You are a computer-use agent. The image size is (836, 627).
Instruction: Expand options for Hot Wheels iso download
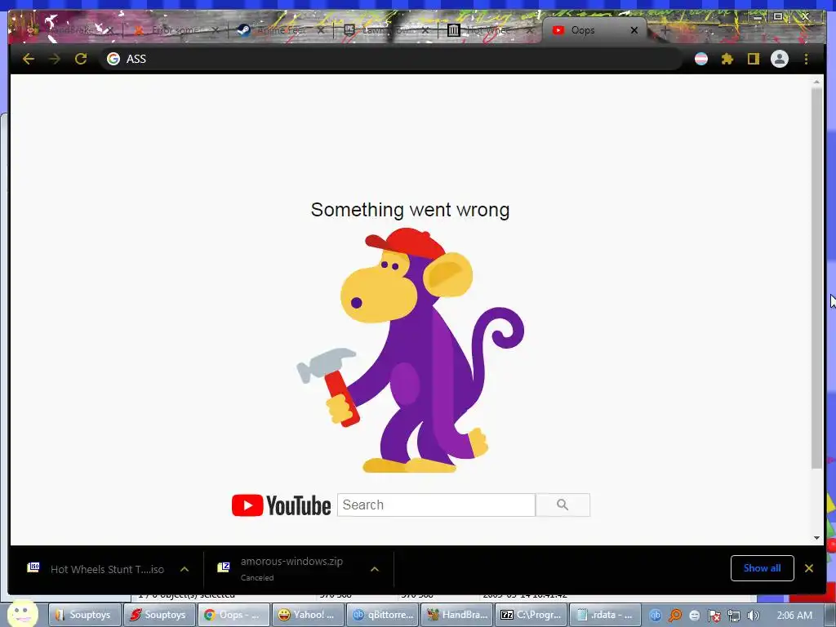[185, 569]
